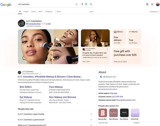
Task: Click the Google logo
Action: (6, 4)
